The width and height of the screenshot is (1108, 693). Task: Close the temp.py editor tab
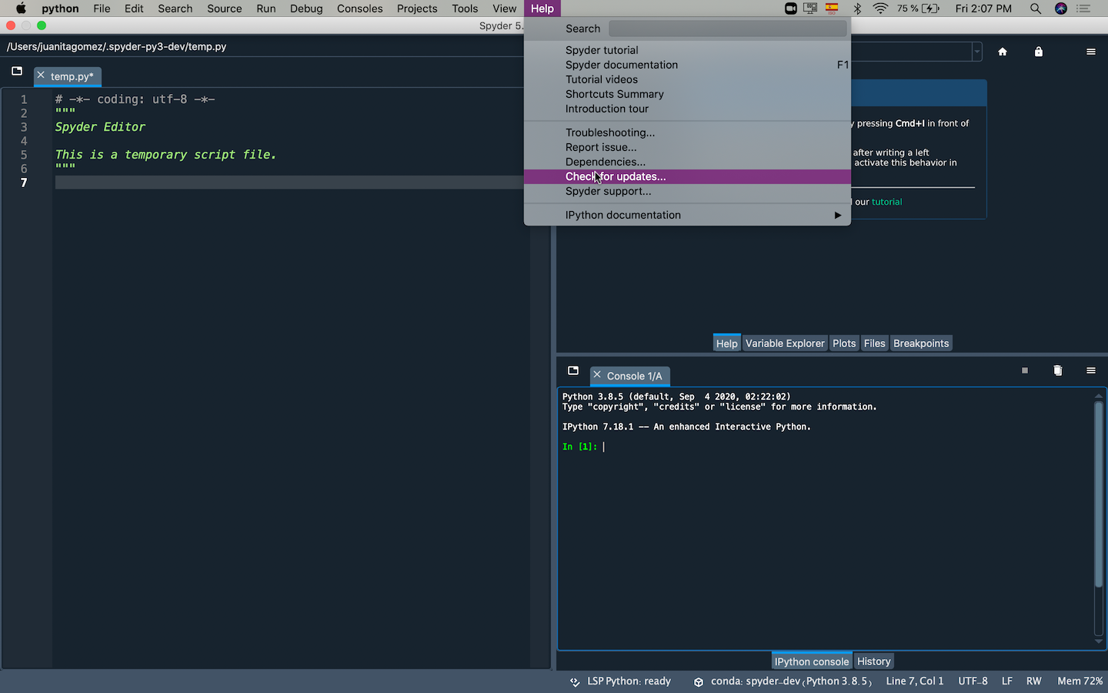[41, 76]
